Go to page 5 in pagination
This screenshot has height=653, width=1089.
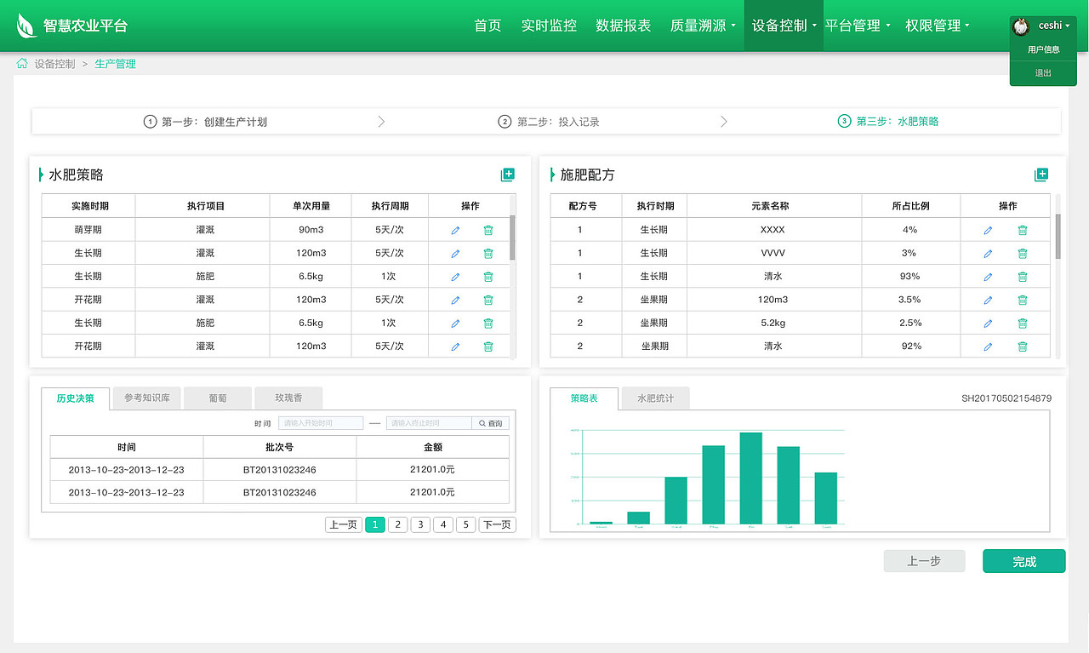click(x=465, y=524)
